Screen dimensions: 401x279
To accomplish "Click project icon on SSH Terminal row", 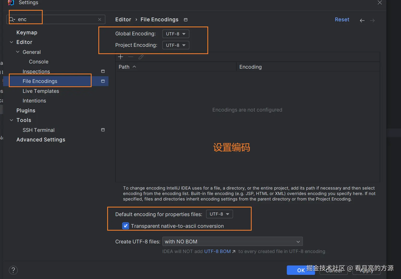I will pos(103,130).
